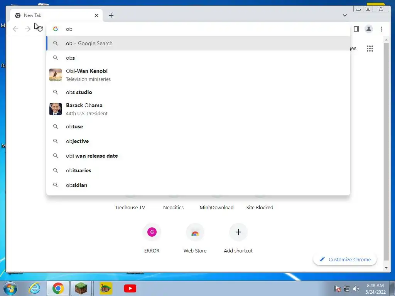The image size is (395, 296).
Task: Choose the 'obs' suggestion
Action: [198, 58]
